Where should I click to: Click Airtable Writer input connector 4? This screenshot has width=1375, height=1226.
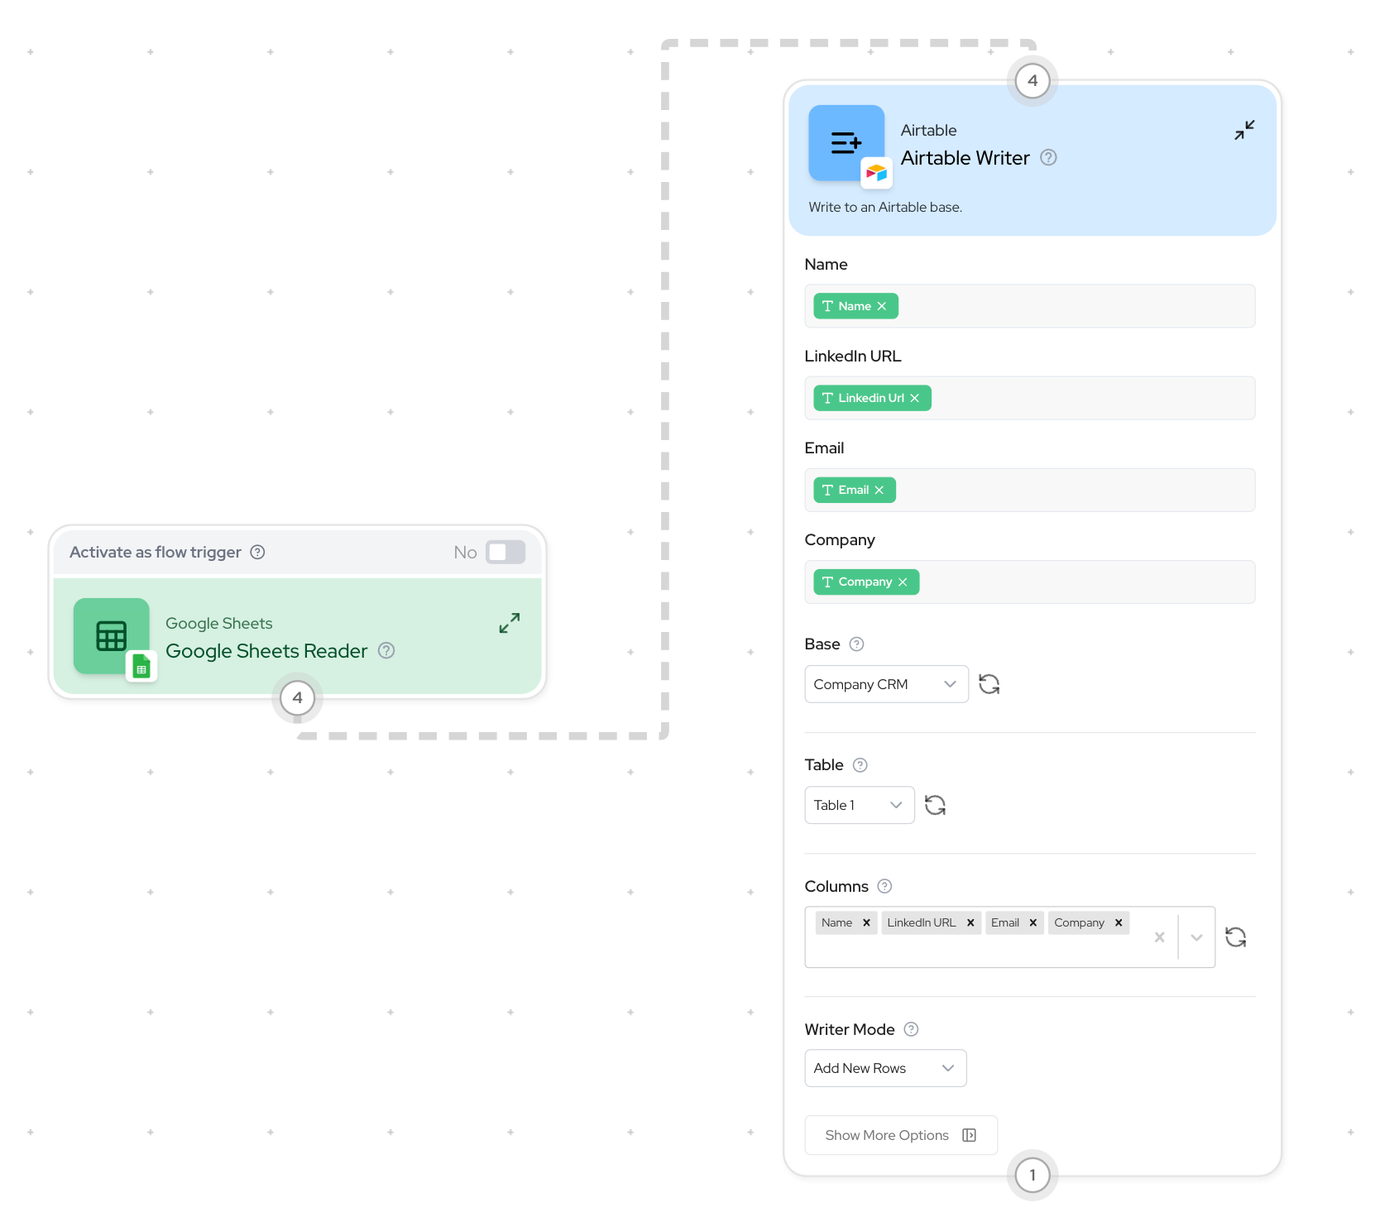[1032, 81]
